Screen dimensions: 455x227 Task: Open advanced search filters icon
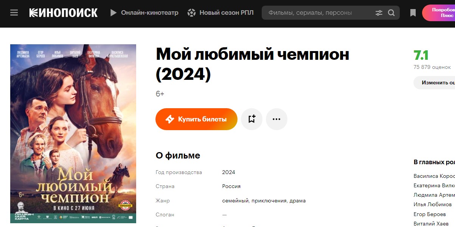click(x=379, y=13)
